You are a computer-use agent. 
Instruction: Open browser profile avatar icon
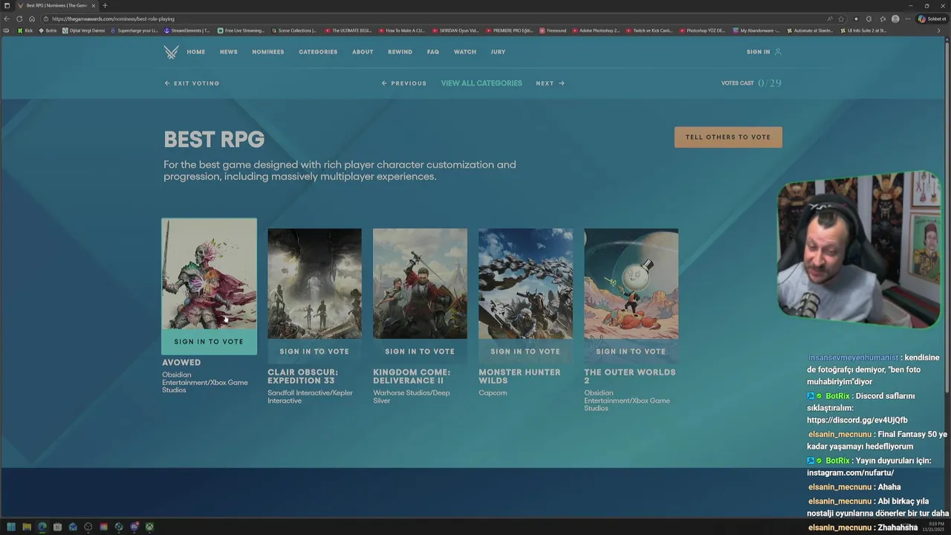(x=895, y=19)
